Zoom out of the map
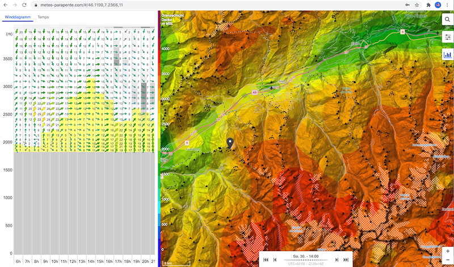This screenshot has width=454, height=267. click(448, 260)
